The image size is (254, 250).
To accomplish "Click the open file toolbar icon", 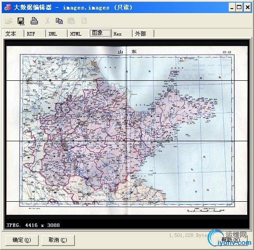I will pyautogui.click(x=9, y=21).
